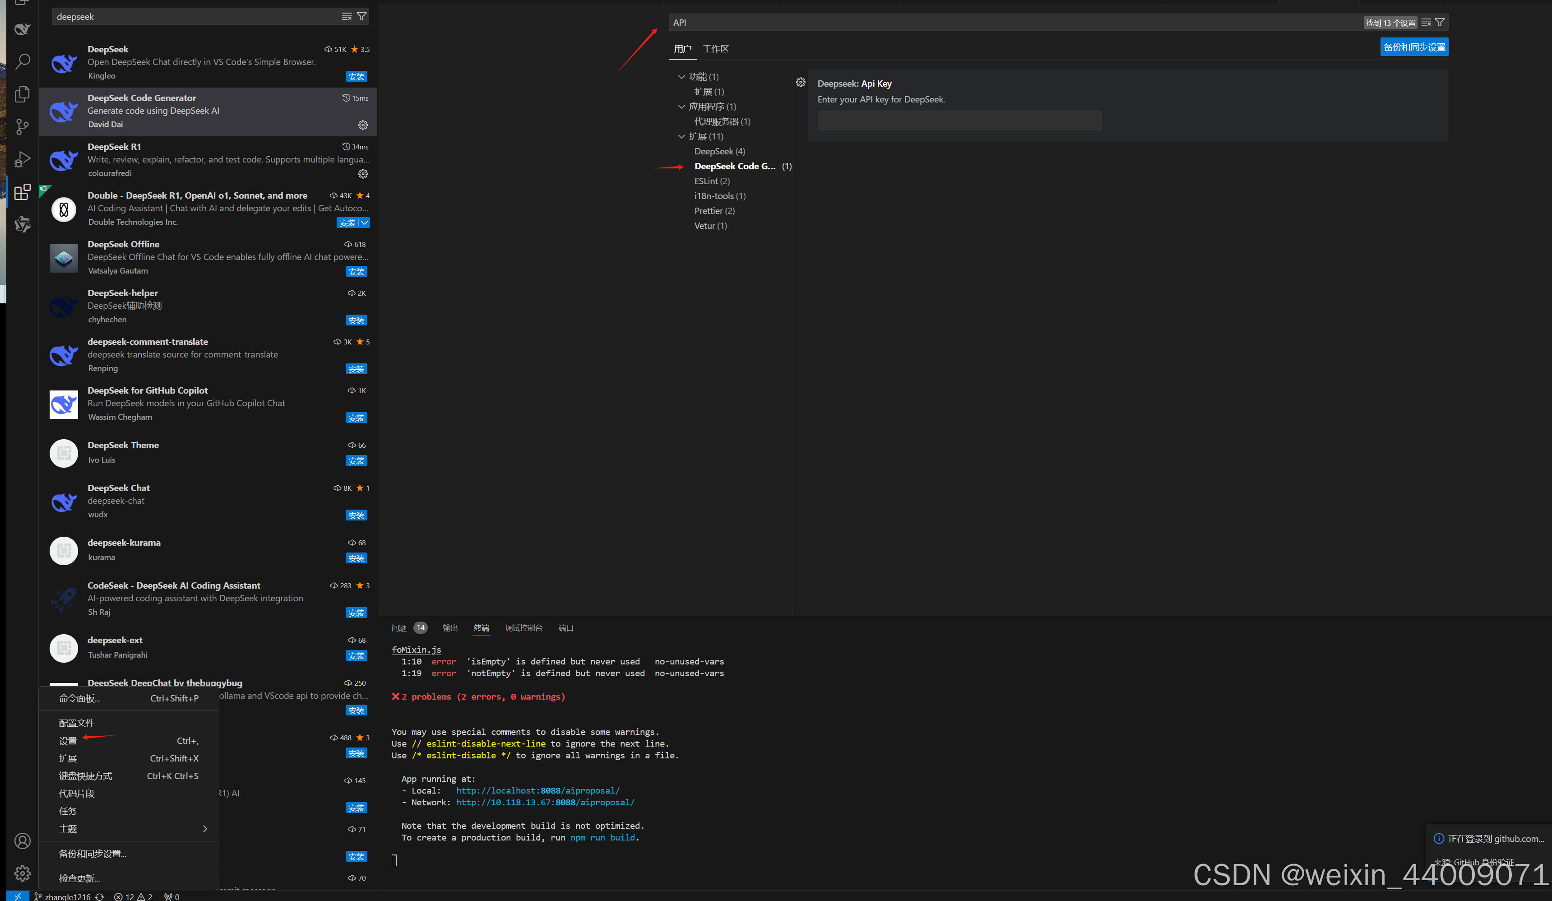Clear extensions search results icon

point(347,17)
